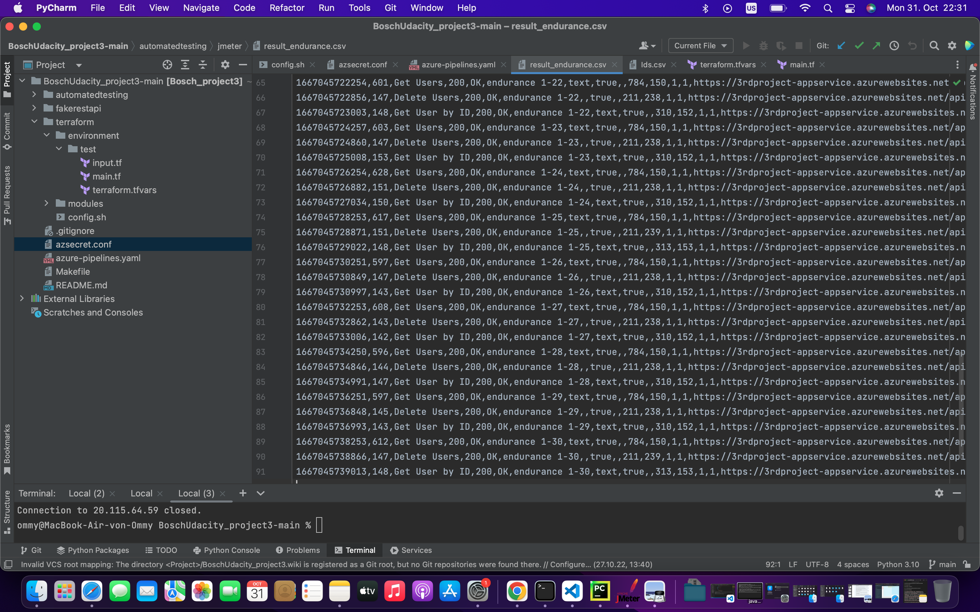Open the Problems tool window

[x=298, y=550]
